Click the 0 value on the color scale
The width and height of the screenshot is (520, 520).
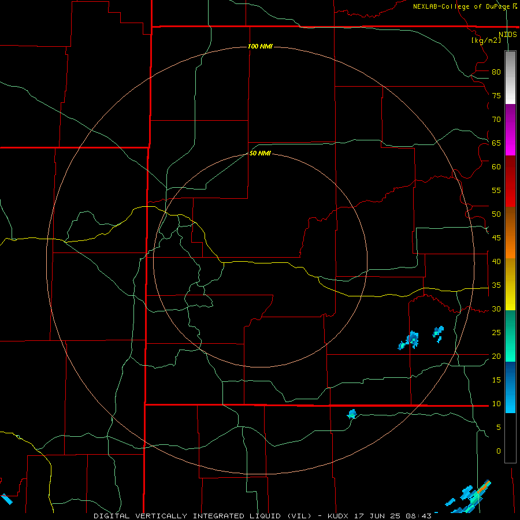tap(499, 451)
